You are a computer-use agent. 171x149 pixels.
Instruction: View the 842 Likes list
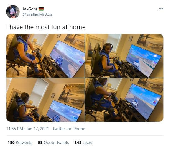[x=83, y=143]
